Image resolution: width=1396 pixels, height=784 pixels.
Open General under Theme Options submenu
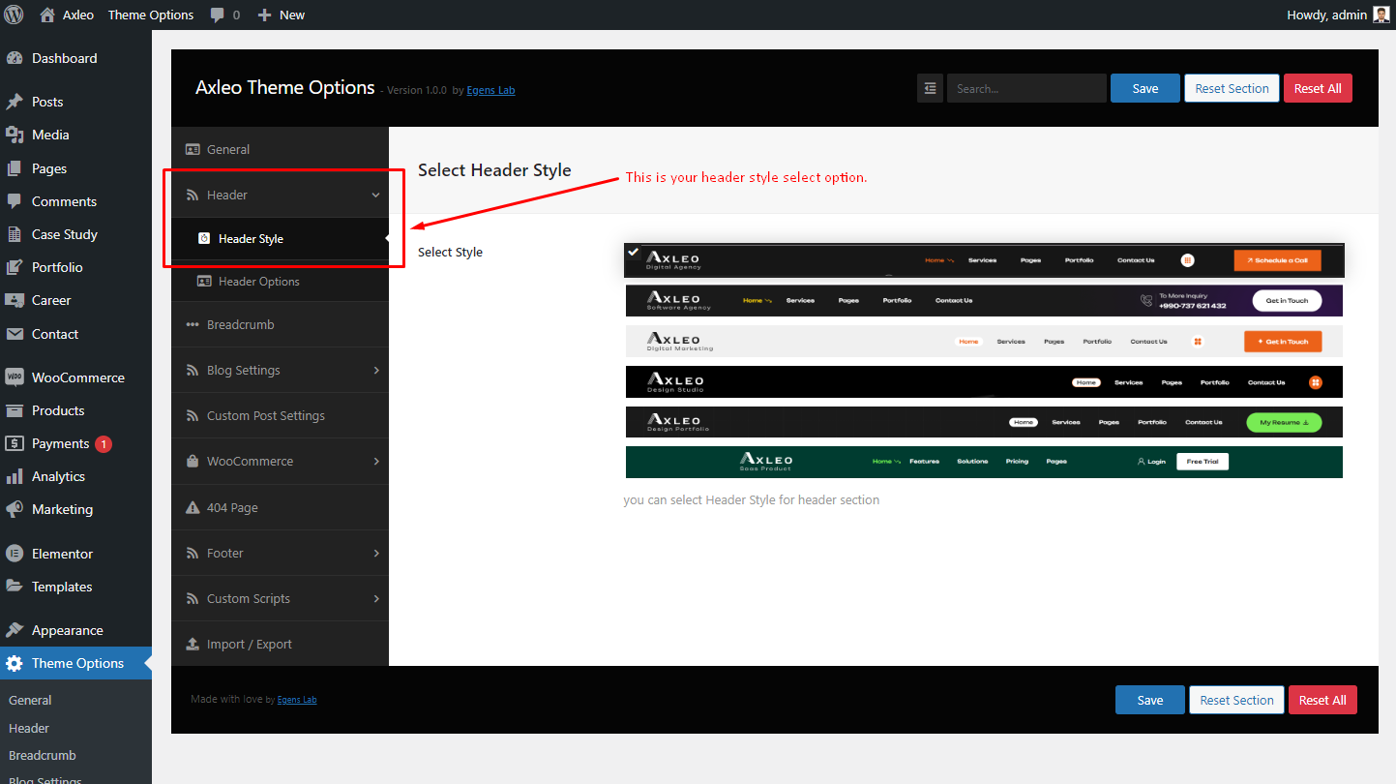pyautogui.click(x=30, y=700)
